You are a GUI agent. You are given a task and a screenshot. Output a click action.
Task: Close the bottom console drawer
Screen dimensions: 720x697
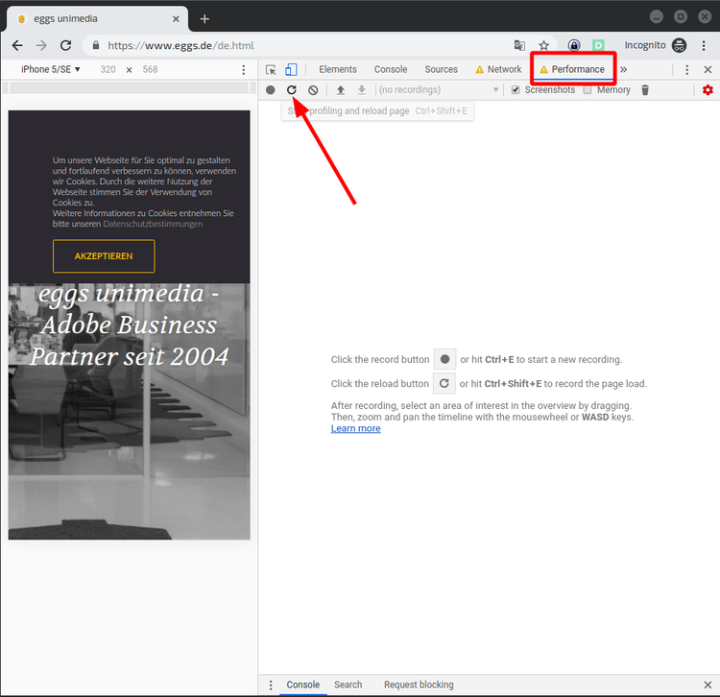[x=708, y=685]
